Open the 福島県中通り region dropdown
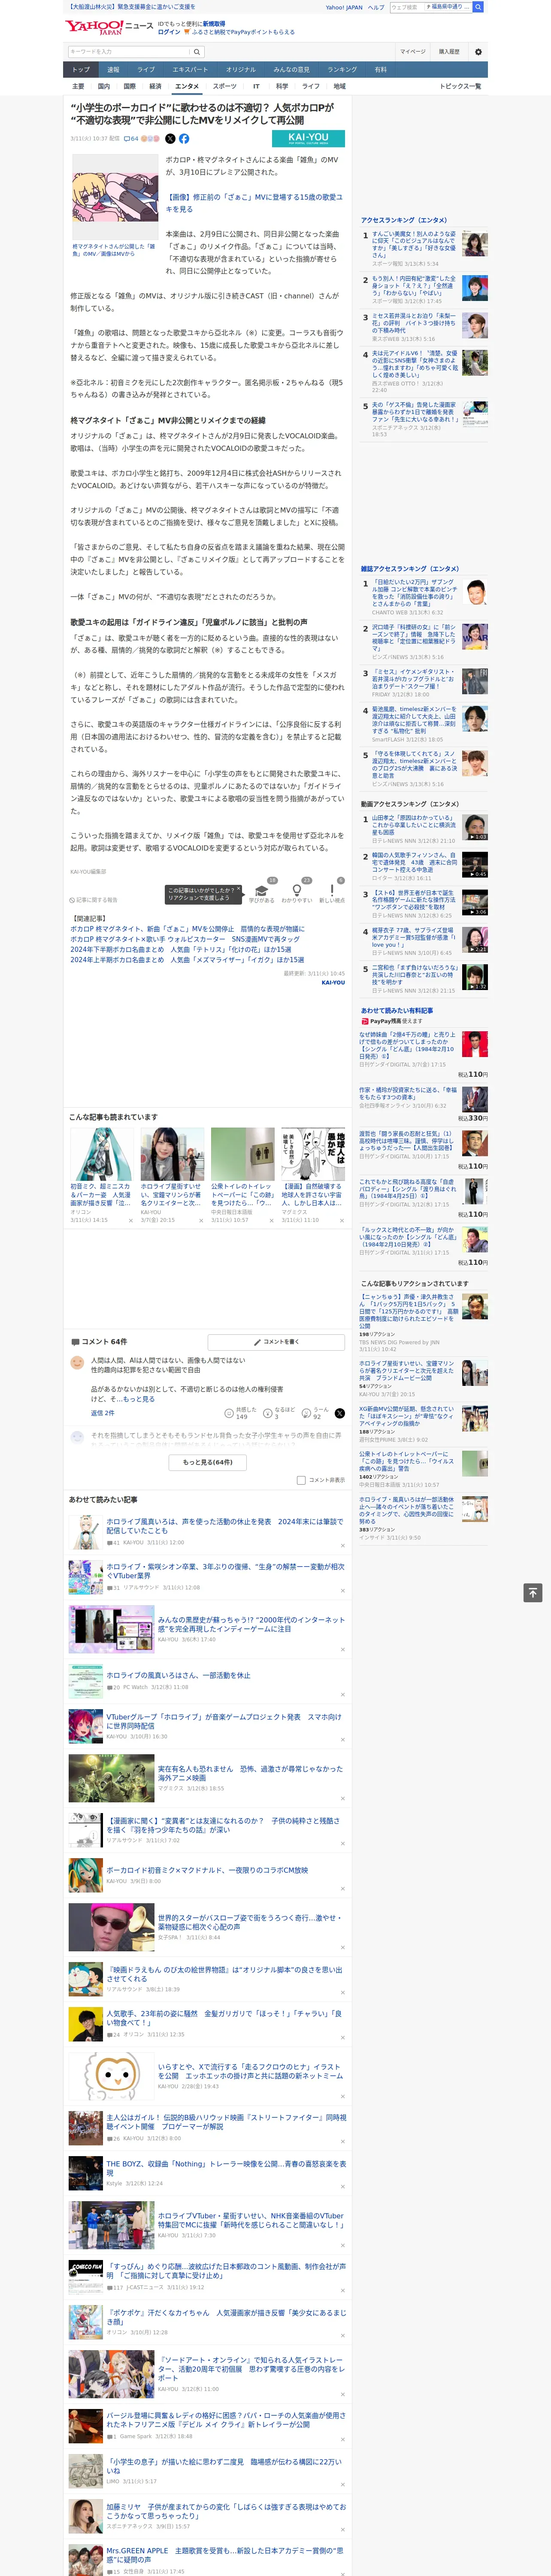 [x=447, y=7]
